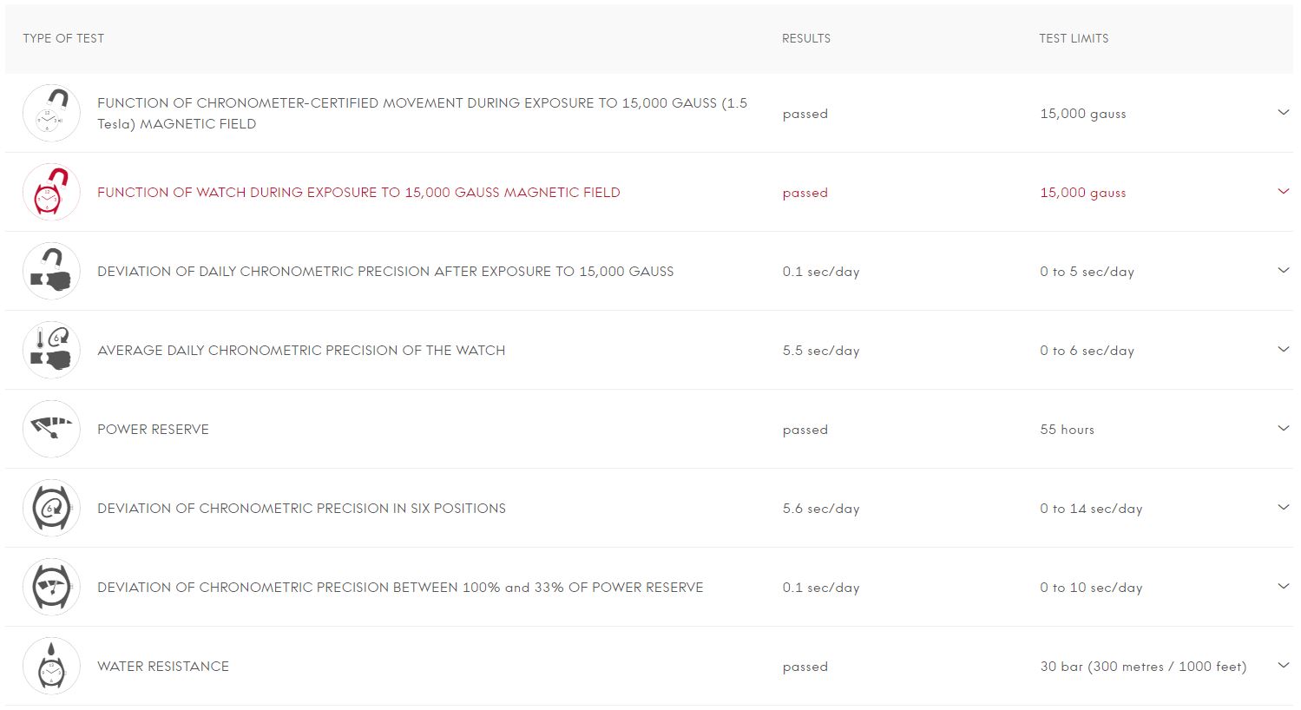The width and height of the screenshot is (1301, 710).
Task: Click the RESULTS column header
Action: click(805, 38)
